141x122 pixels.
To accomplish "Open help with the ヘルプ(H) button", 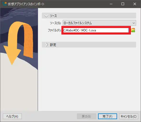I will [x=12, y=116].
